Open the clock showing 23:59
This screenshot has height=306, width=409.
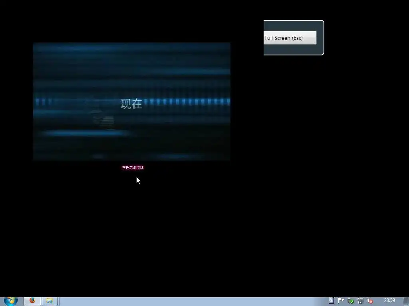[x=389, y=300]
